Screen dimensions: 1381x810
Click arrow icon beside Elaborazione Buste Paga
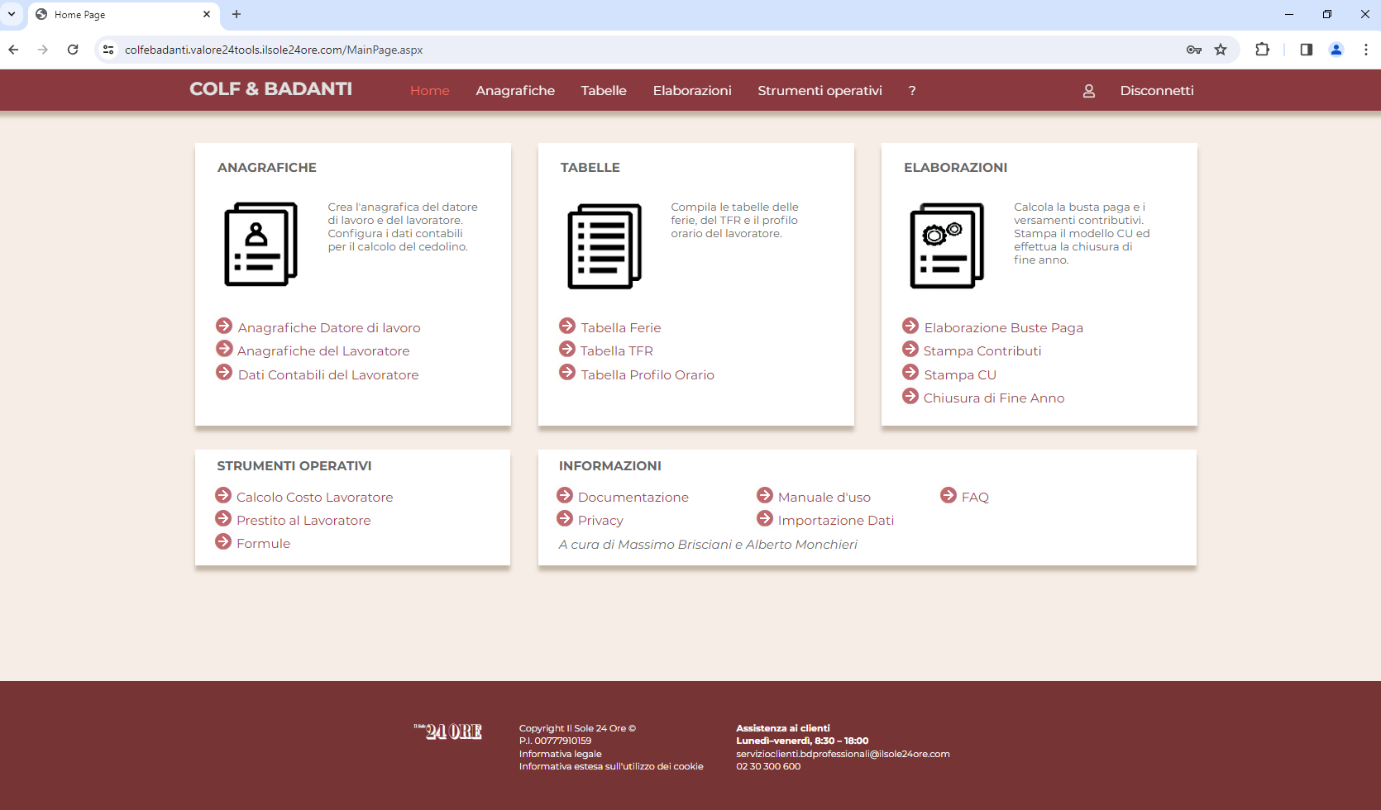coord(910,326)
